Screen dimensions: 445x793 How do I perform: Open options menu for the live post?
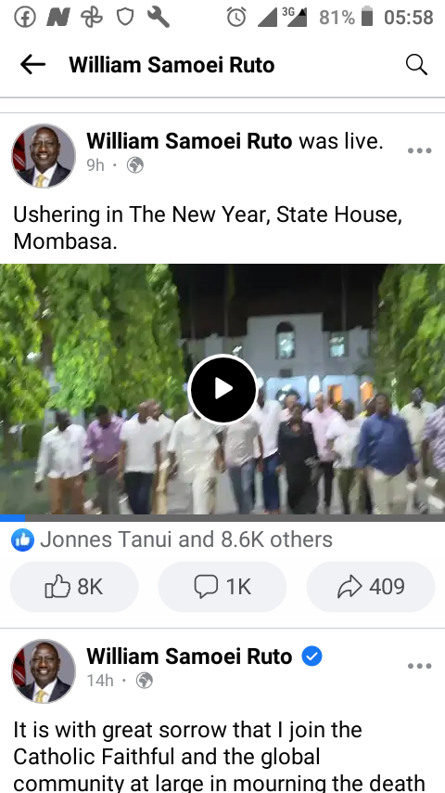420,150
